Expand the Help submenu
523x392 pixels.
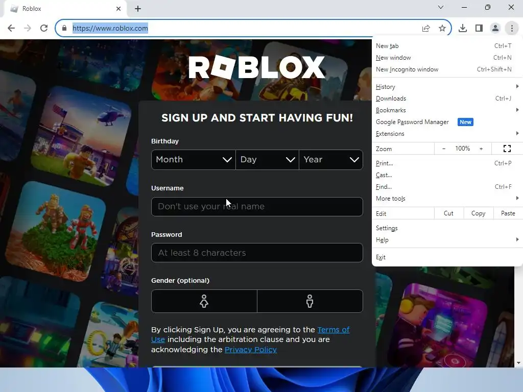447,240
